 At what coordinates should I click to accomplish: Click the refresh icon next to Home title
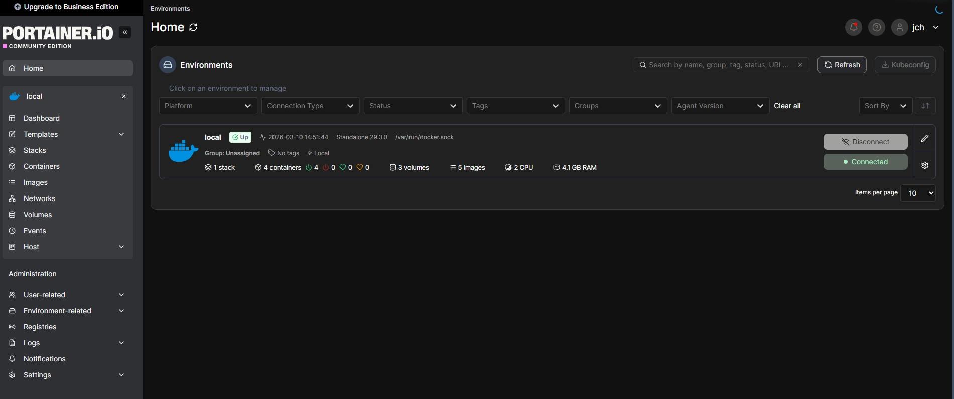(x=193, y=27)
